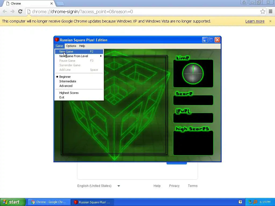The width and height of the screenshot is (275, 206).
Task: Click the Russian Square red cube title icon
Action: click(x=57, y=40)
